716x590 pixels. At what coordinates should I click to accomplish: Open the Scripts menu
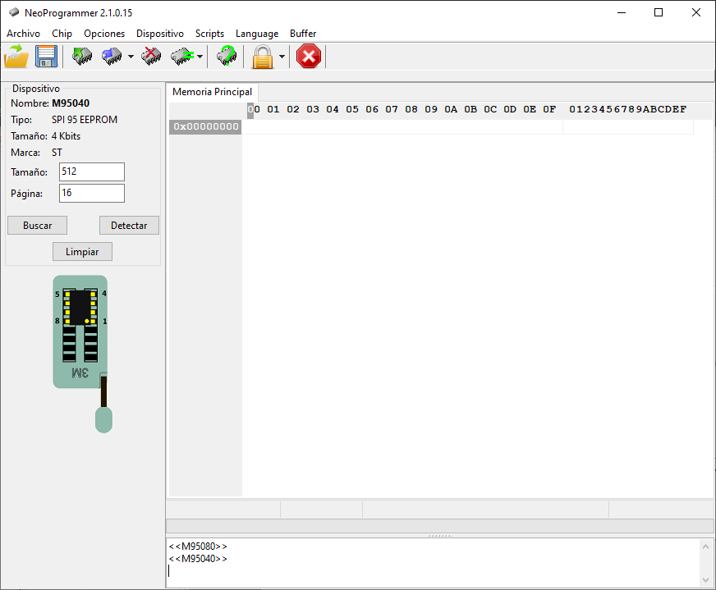[209, 34]
